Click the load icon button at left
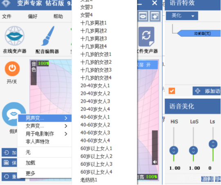Image resolution: width=221 pixels, height=185 pixels. [7, 153]
